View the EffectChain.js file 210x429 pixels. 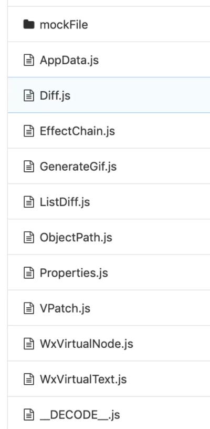click(77, 131)
